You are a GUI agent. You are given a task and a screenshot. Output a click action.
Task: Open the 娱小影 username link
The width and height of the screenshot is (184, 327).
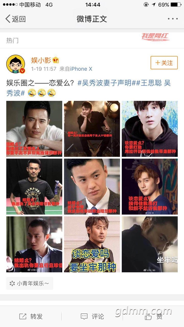pos(41,60)
